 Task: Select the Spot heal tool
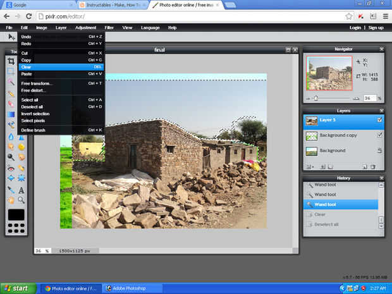[x=21, y=168]
